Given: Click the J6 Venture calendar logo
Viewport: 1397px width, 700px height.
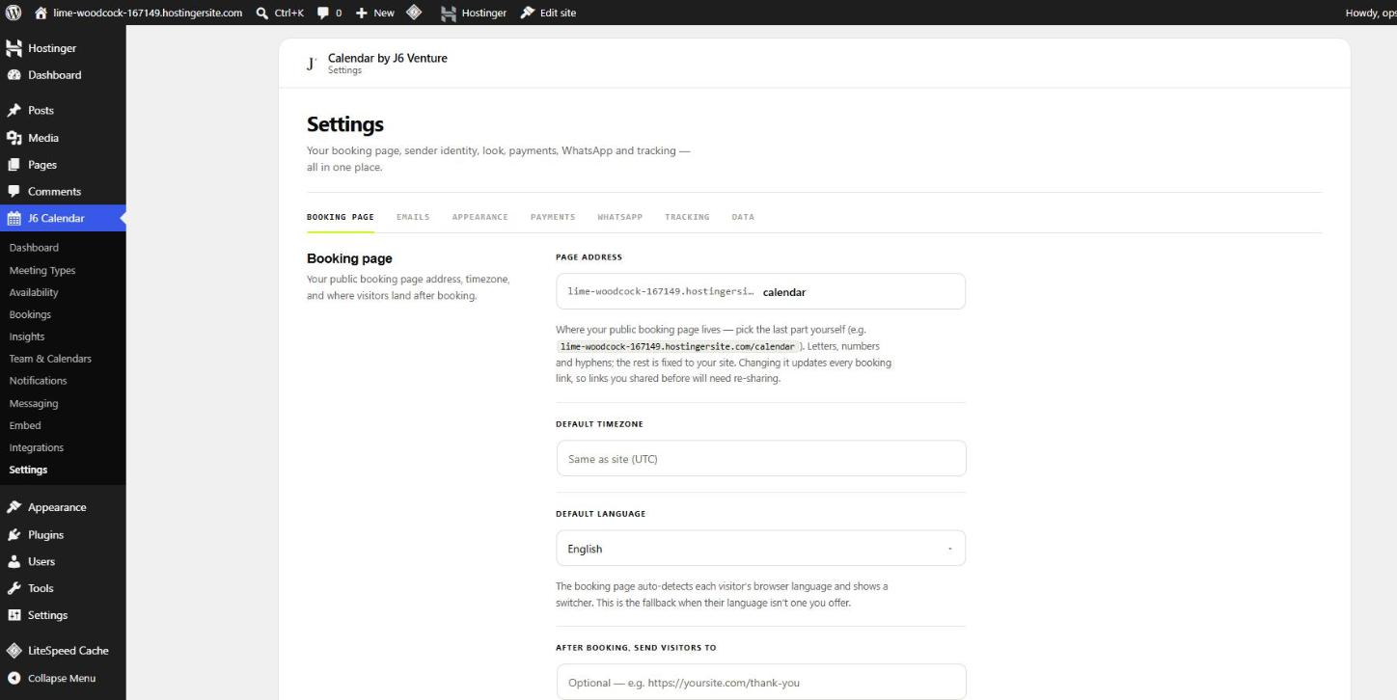Looking at the screenshot, I should click(x=311, y=65).
